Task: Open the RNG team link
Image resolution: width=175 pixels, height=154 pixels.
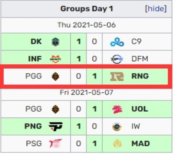Action: pos(140,76)
